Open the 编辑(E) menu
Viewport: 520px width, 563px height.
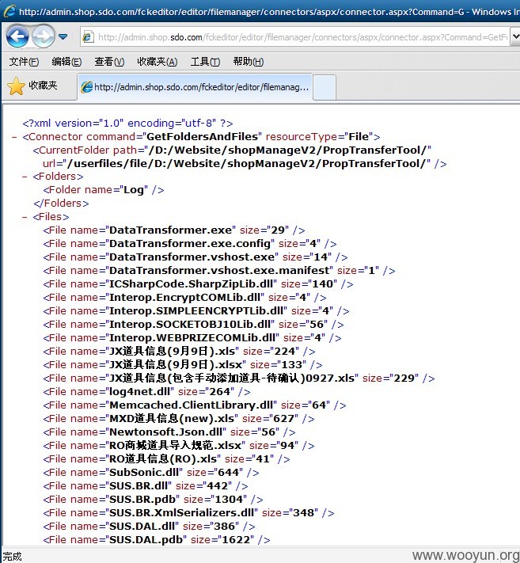coord(66,62)
